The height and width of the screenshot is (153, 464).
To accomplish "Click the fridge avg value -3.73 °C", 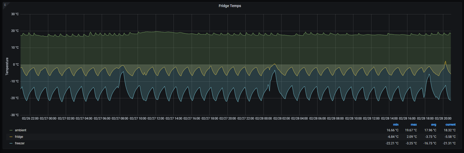I will coord(431,137).
